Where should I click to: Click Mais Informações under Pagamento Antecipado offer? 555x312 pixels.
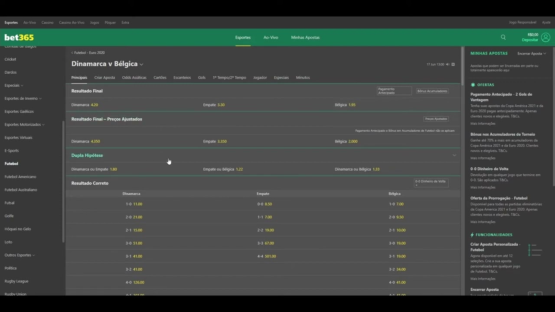(x=483, y=124)
